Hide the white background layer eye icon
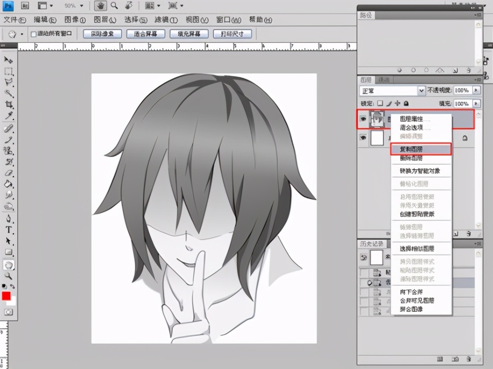The height and width of the screenshot is (369, 493). 363,139
